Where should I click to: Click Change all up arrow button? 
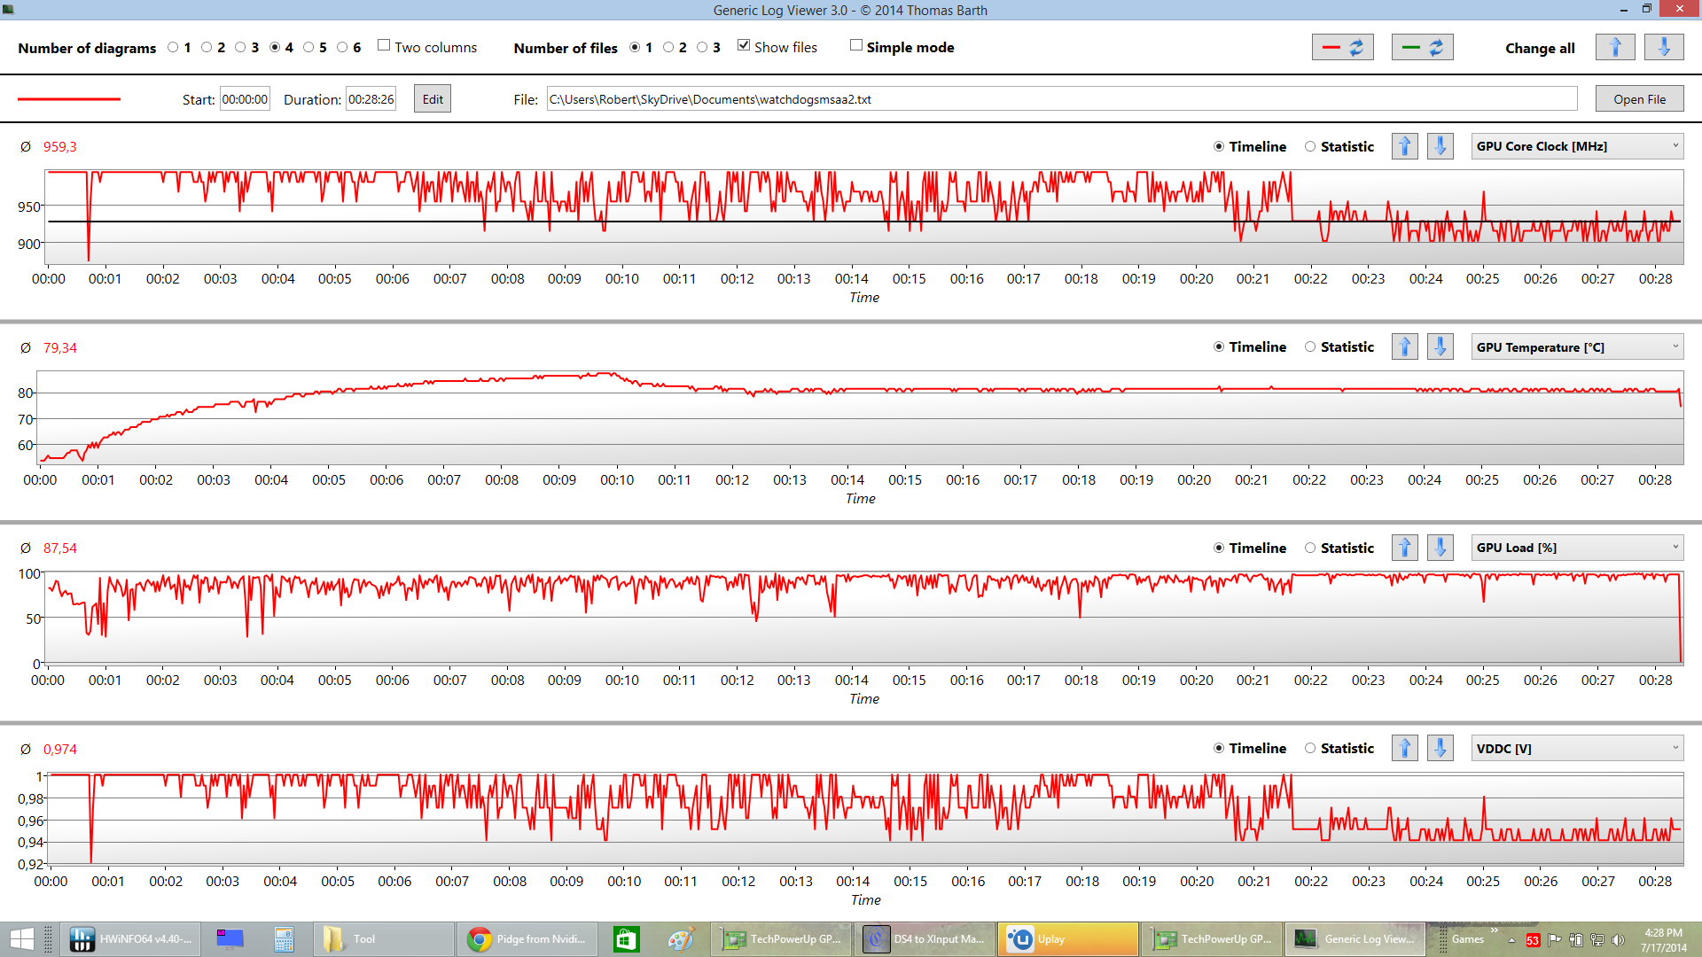[1615, 48]
